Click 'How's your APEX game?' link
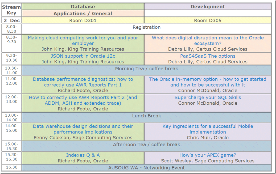The height and width of the screenshot is (174, 276). (208, 155)
